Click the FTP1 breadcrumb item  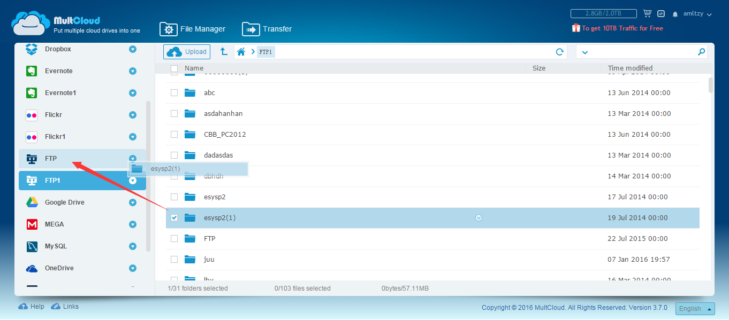point(265,52)
